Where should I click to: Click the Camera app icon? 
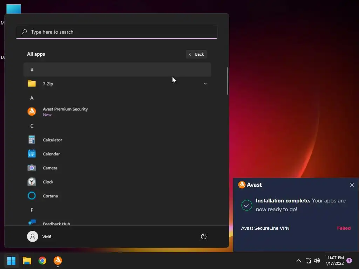tap(32, 168)
